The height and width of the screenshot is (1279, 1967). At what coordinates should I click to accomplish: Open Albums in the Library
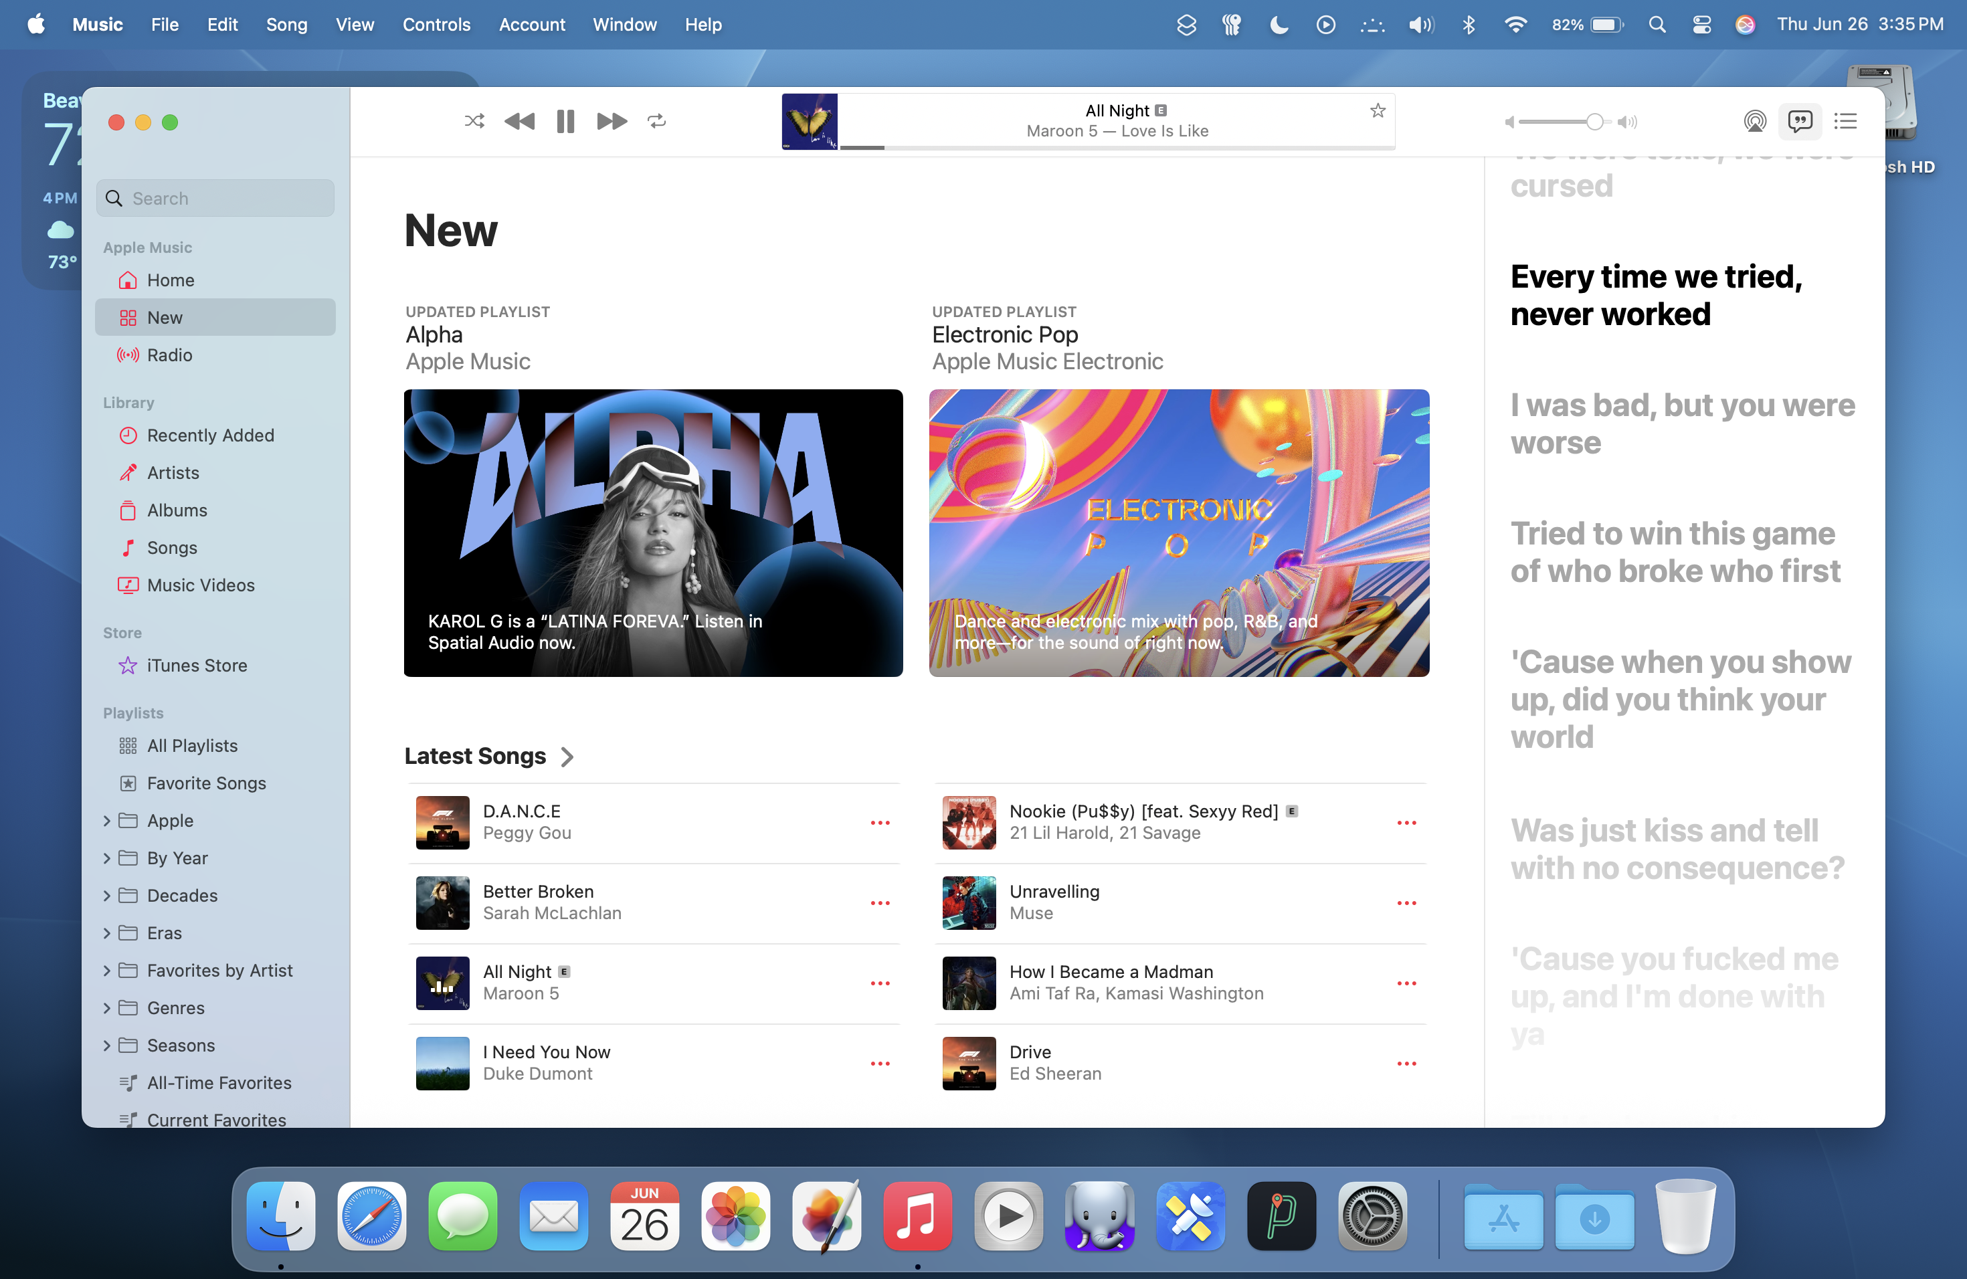pos(215,510)
